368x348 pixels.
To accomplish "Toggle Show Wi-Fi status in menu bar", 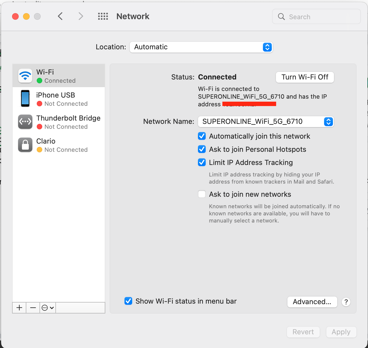I will pyautogui.click(x=128, y=301).
